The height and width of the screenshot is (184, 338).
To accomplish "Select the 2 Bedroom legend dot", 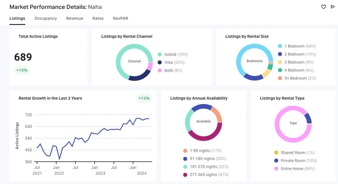I will point(280,54).
